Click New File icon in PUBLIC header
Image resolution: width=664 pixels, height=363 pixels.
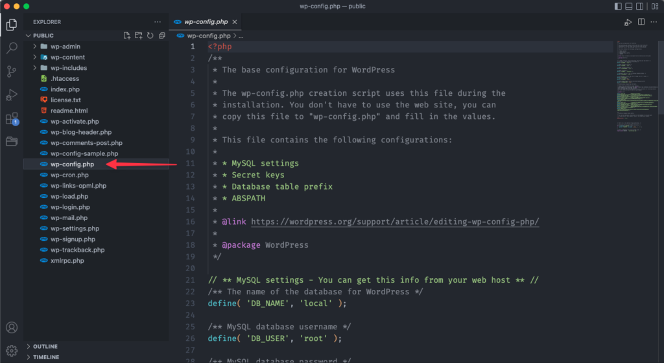point(126,36)
